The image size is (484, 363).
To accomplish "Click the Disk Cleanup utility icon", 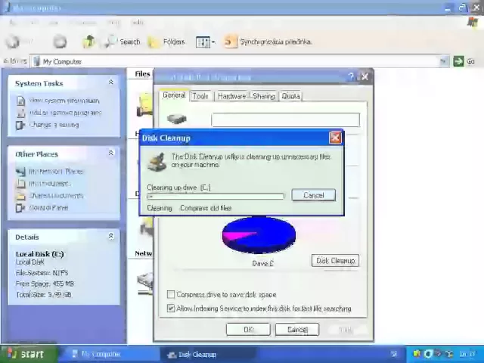I will (157, 162).
